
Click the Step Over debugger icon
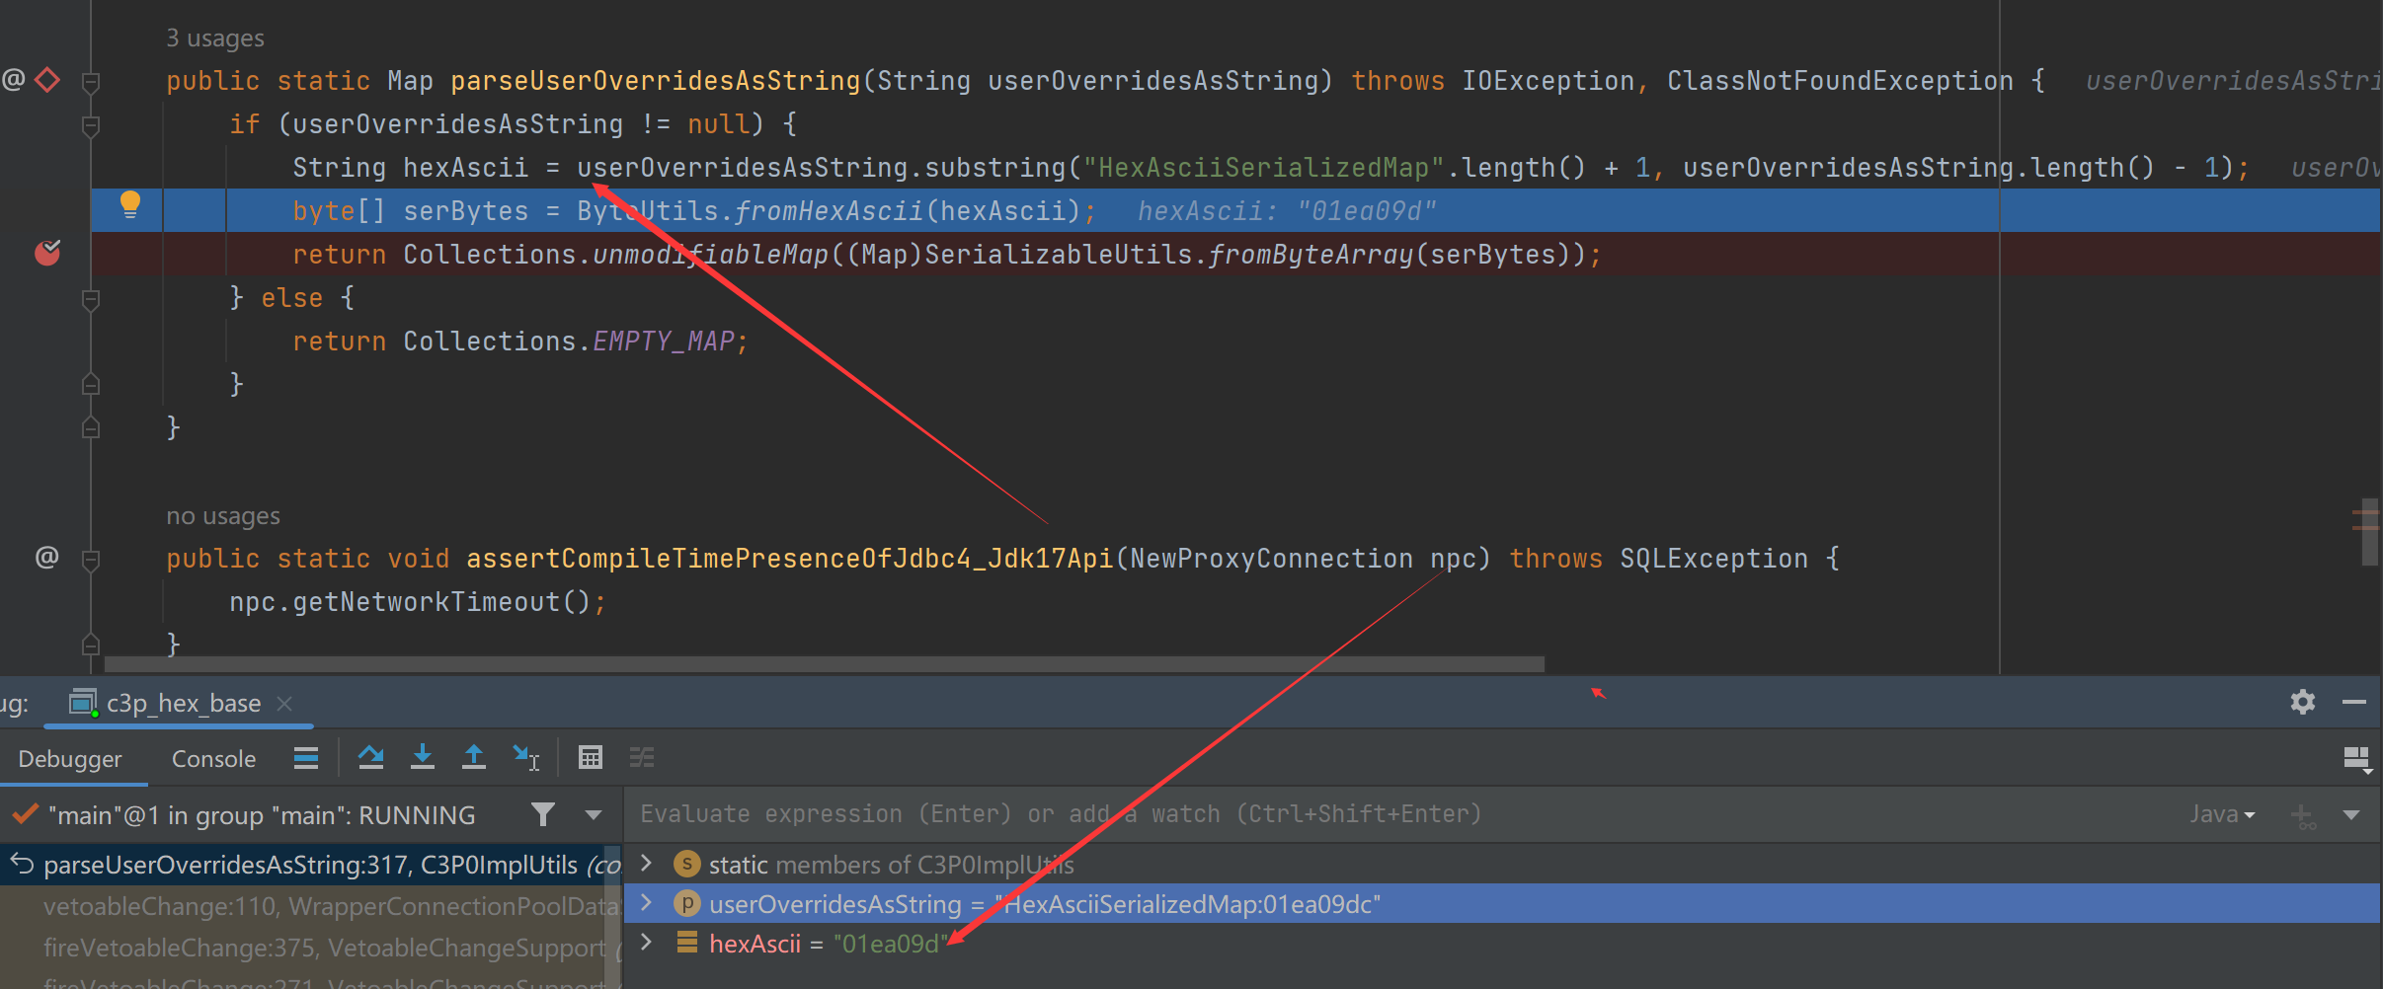[370, 757]
